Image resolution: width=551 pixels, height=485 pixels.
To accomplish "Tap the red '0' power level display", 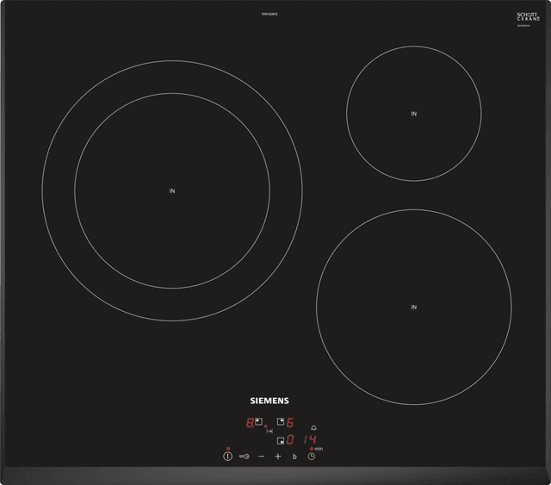I will click(290, 439).
